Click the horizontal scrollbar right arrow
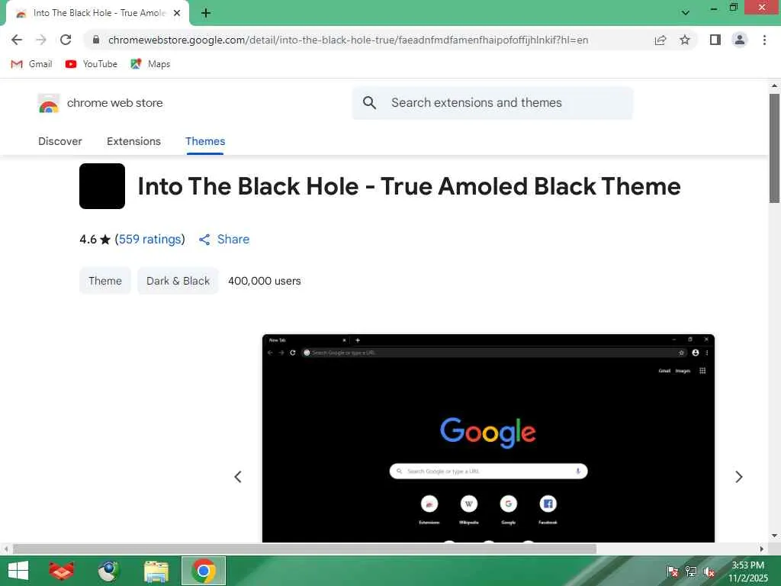The image size is (781, 586). [x=762, y=549]
